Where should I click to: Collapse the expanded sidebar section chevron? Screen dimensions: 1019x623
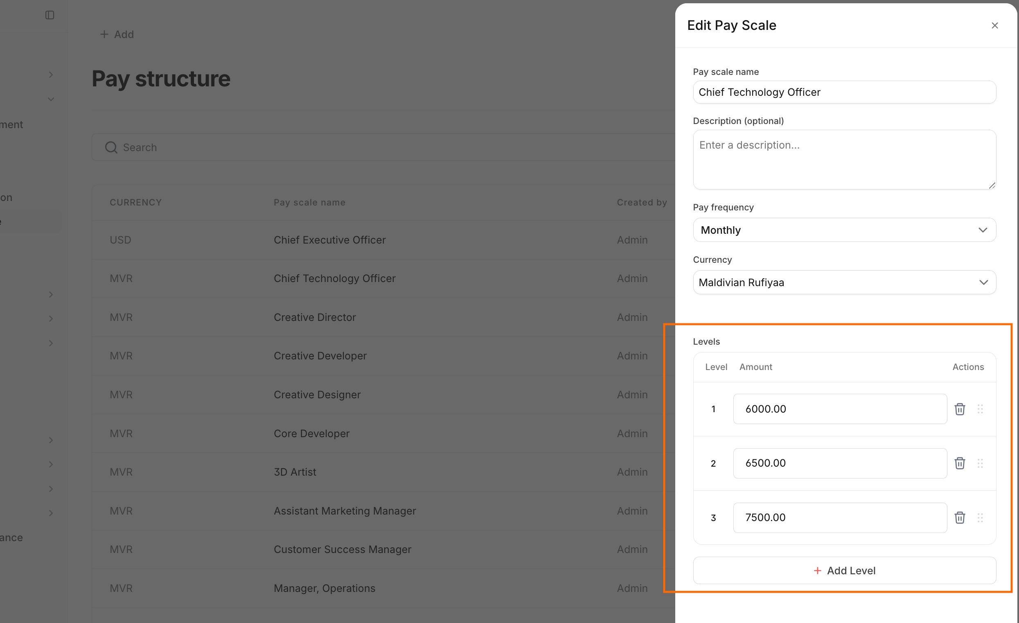pyautogui.click(x=51, y=99)
